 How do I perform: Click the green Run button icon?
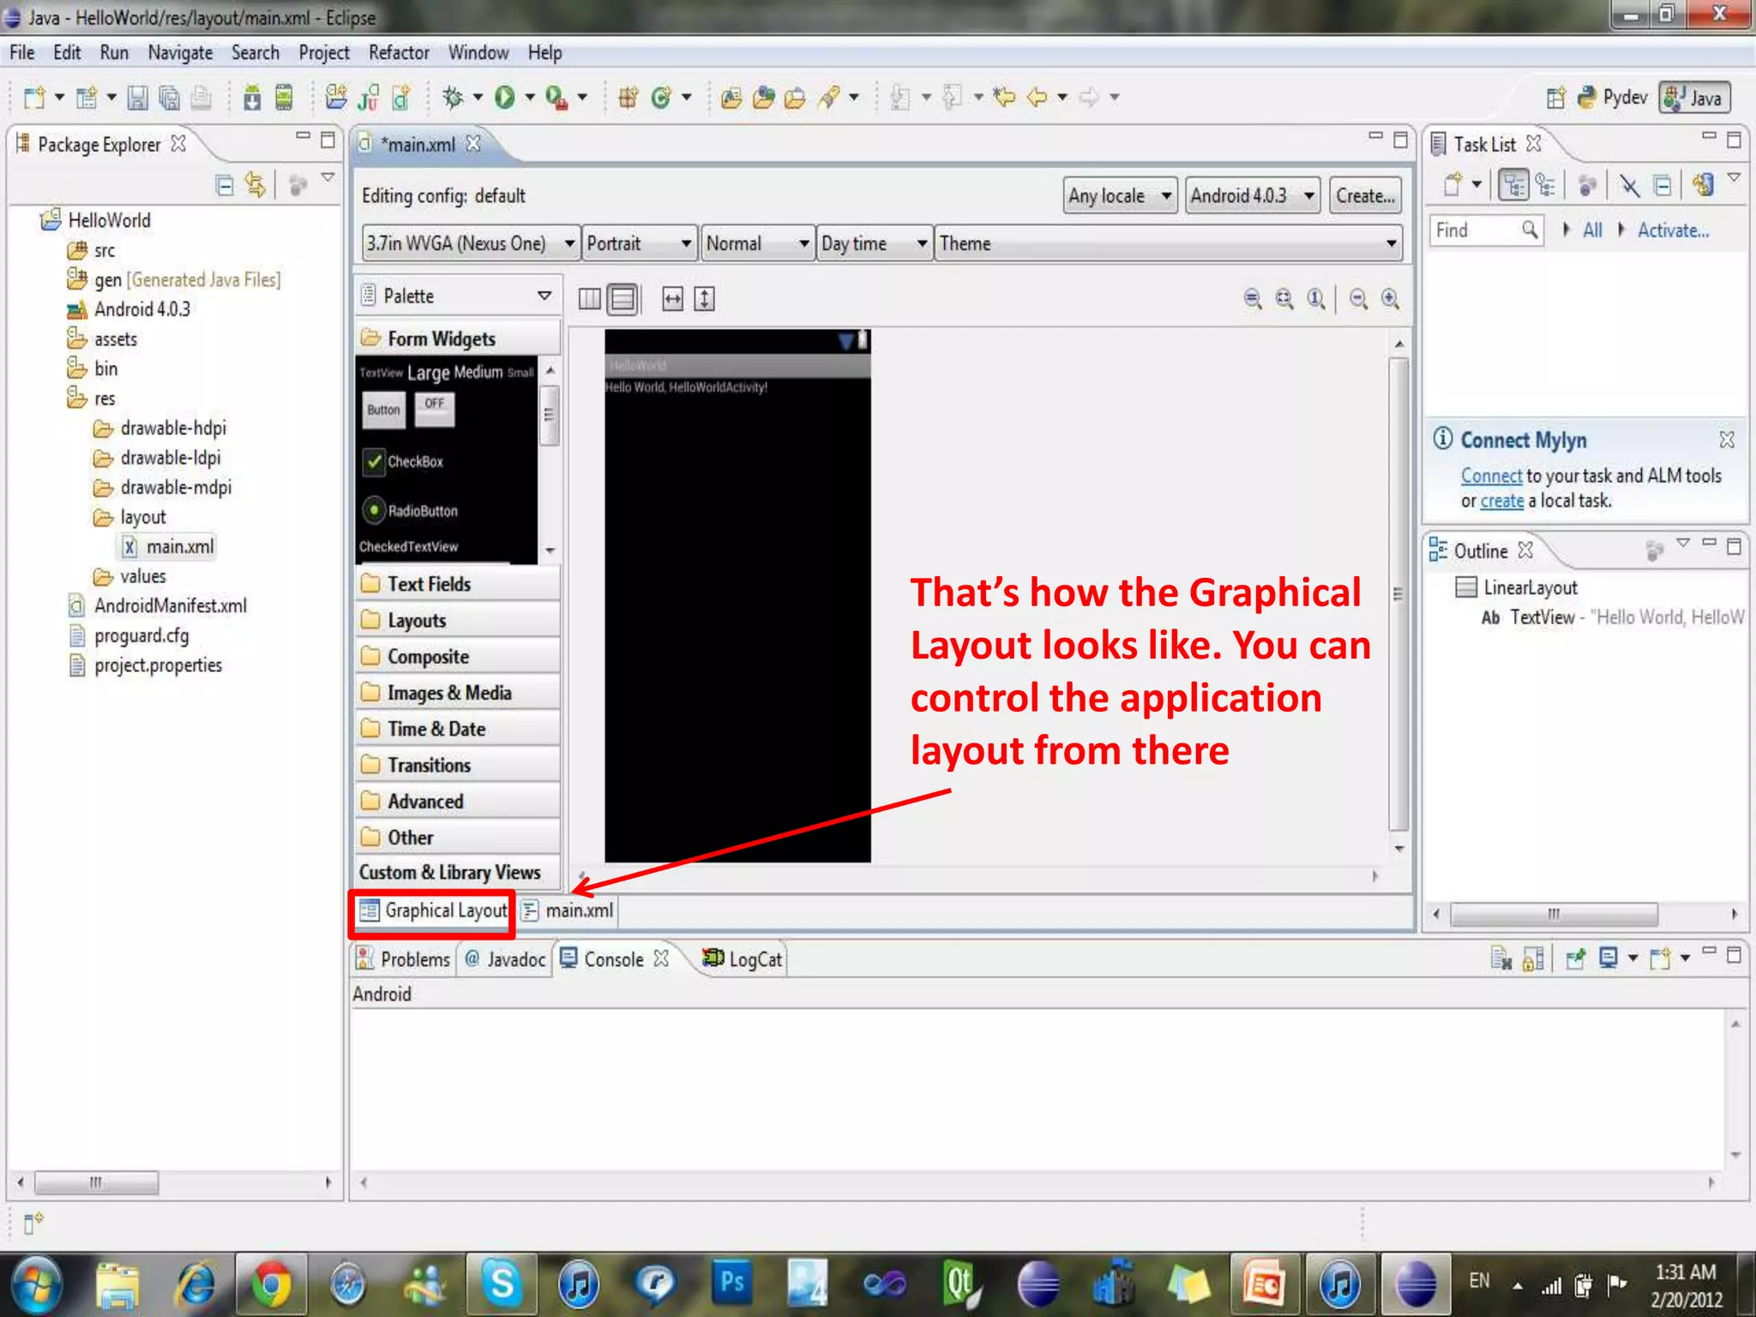click(504, 98)
